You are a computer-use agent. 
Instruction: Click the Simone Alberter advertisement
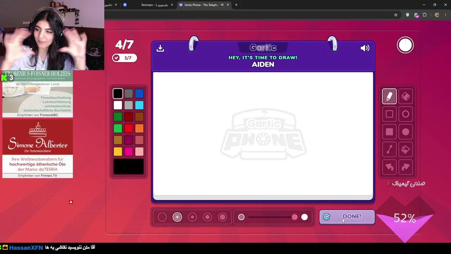[38, 149]
